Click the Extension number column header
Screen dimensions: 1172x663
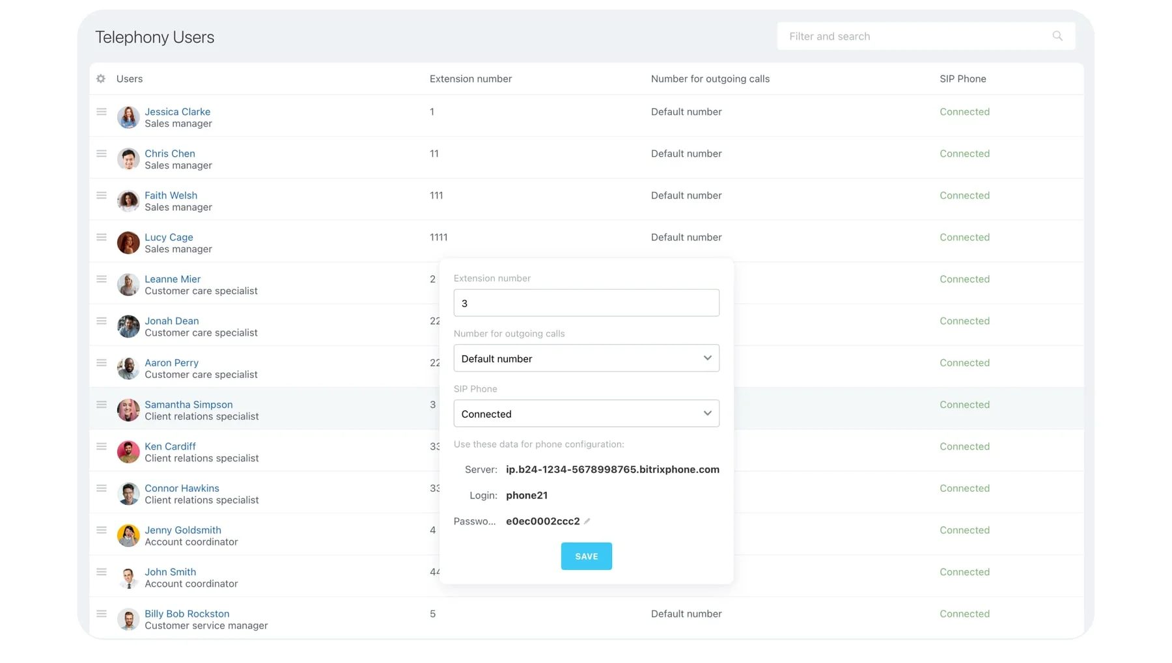click(x=470, y=79)
